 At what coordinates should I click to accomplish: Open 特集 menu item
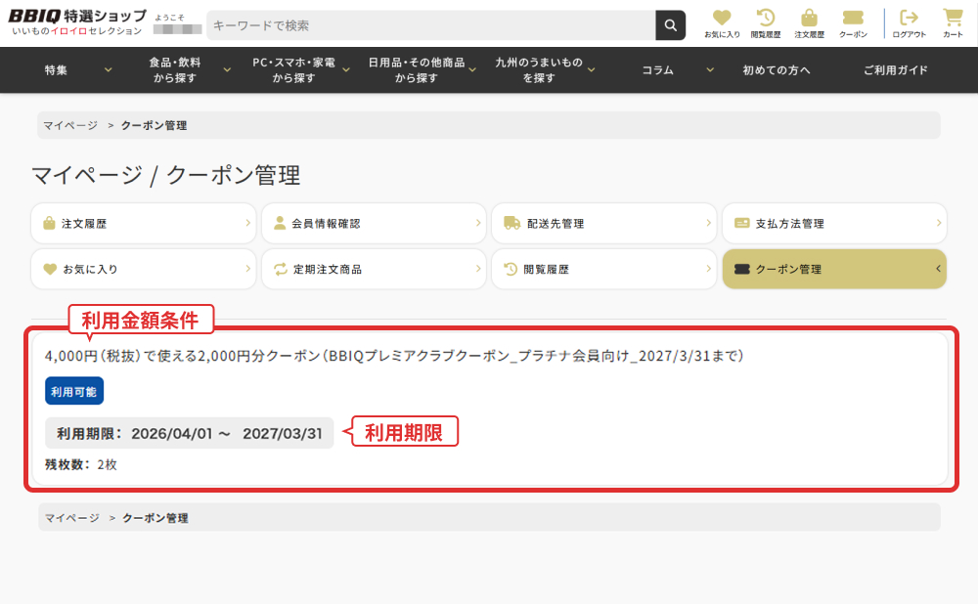[56, 70]
